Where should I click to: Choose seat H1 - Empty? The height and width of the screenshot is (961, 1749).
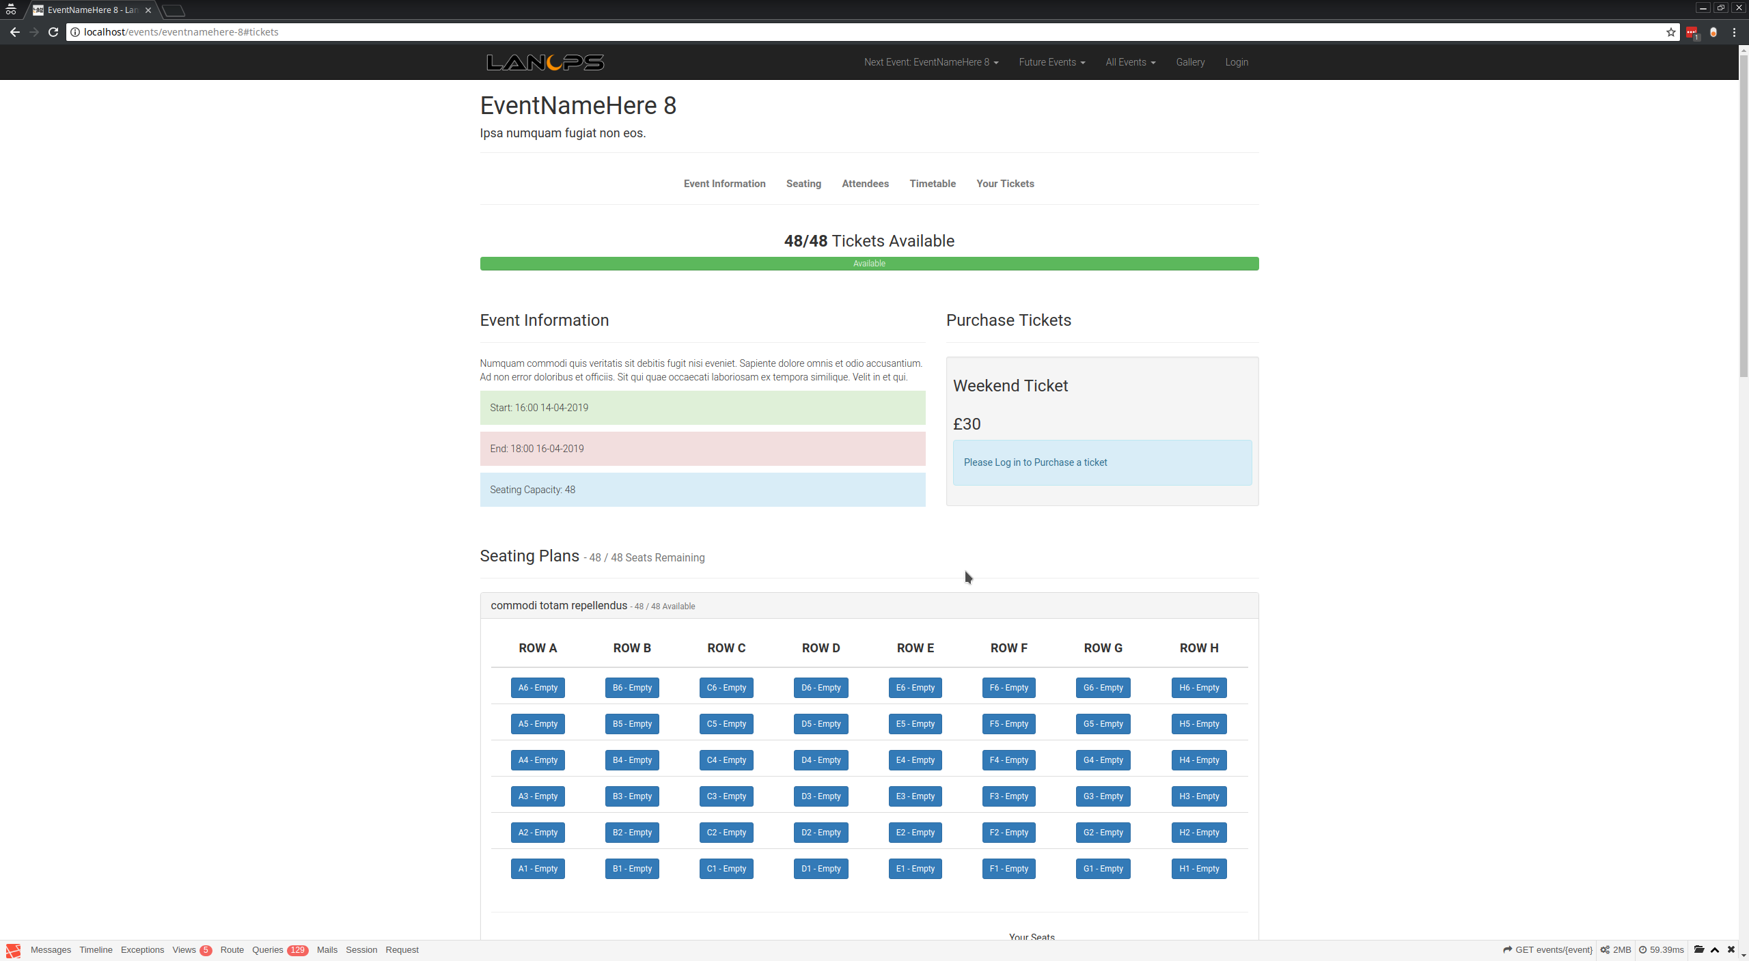[x=1198, y=869]
